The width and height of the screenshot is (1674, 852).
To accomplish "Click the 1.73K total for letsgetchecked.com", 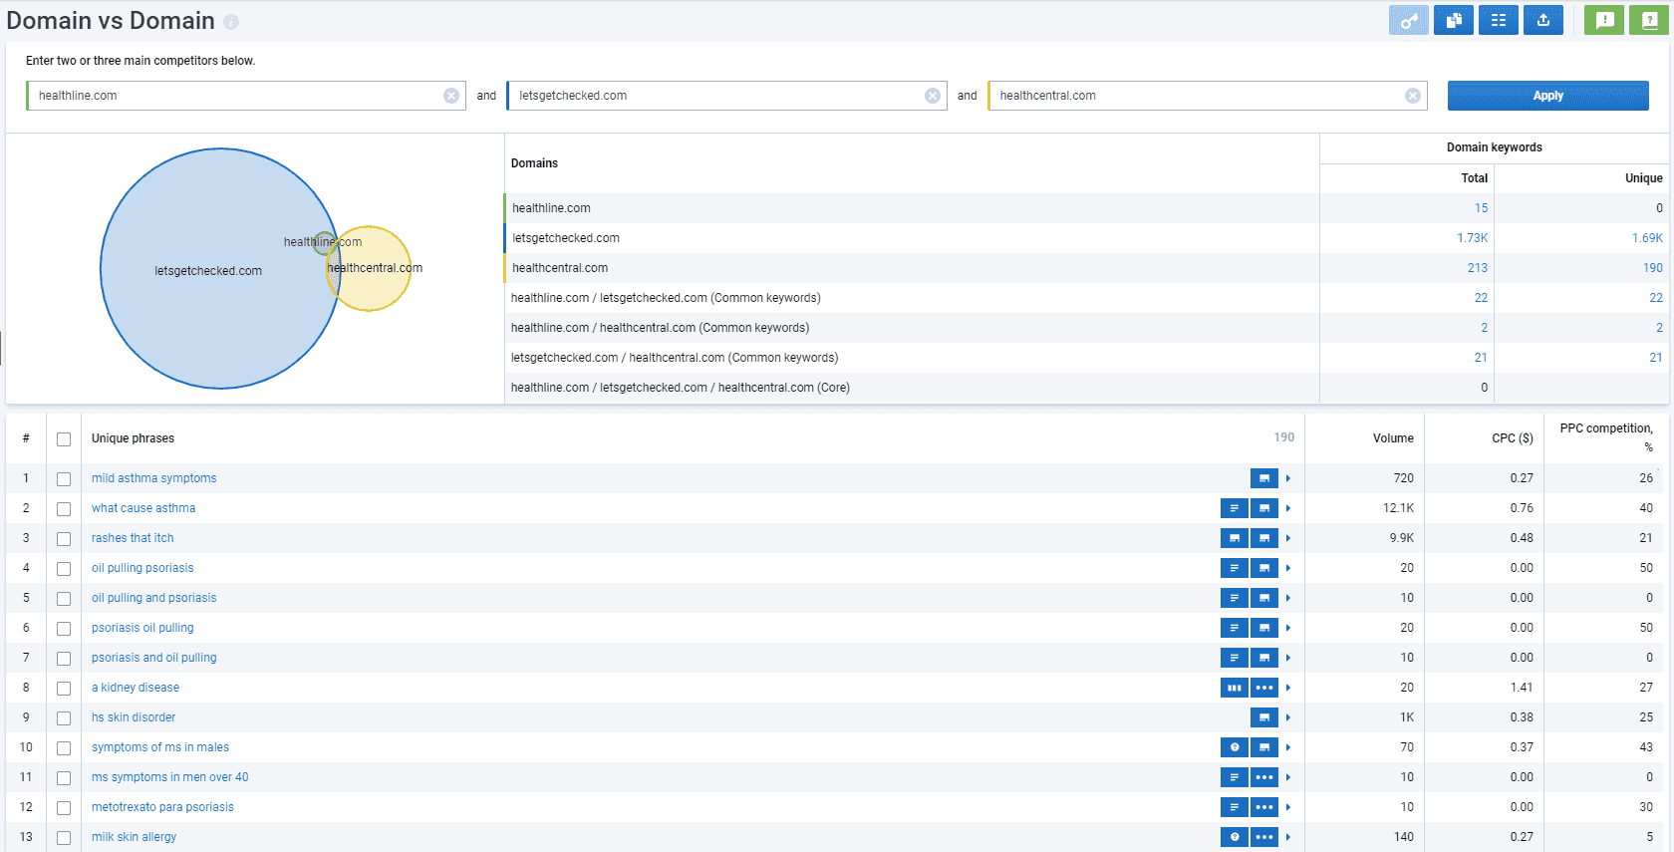I will coord(1472,238).
